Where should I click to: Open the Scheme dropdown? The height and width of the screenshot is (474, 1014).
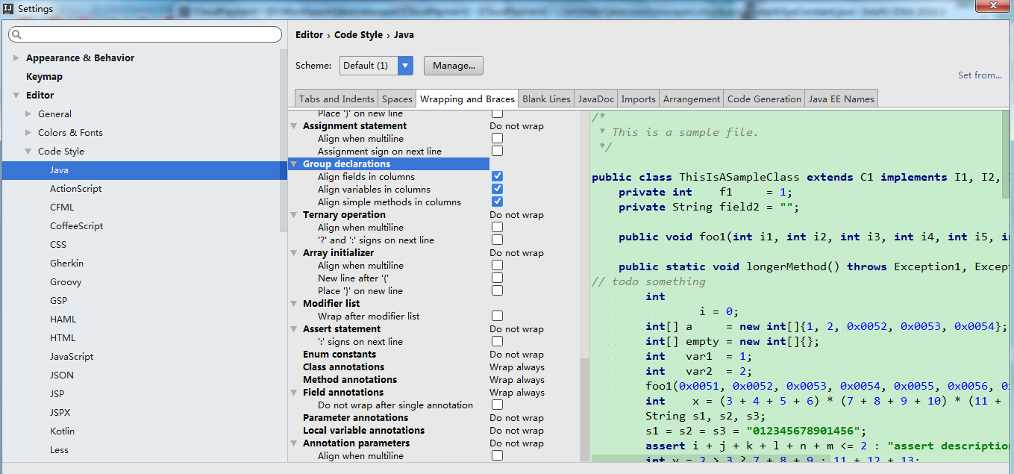click(405, 66)
